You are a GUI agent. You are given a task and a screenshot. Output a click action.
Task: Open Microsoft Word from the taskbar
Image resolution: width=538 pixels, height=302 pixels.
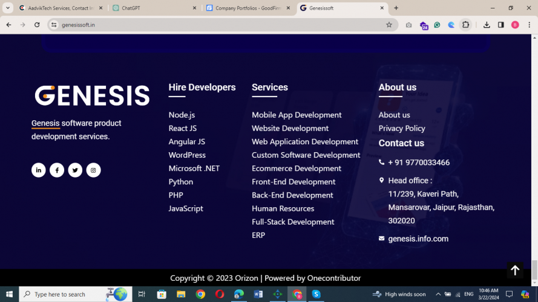[258, 294]
